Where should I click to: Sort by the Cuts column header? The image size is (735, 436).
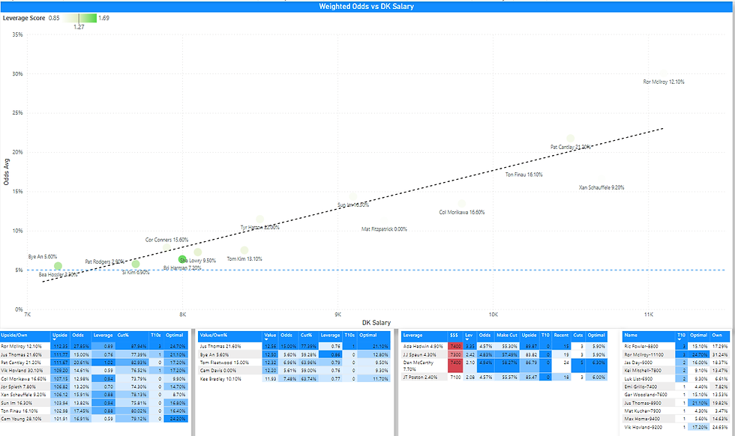[x=578, y=336]
